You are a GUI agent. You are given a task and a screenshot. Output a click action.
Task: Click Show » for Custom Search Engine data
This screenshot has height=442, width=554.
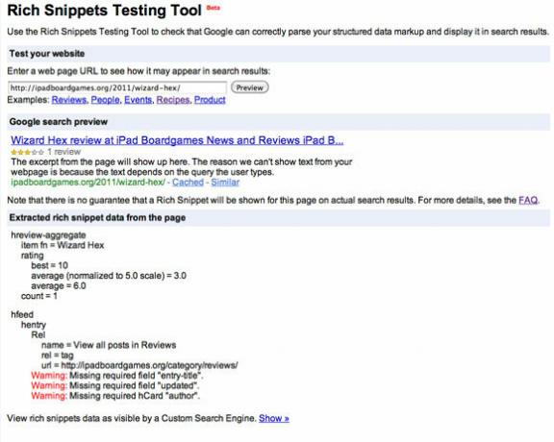coord(274,418)
